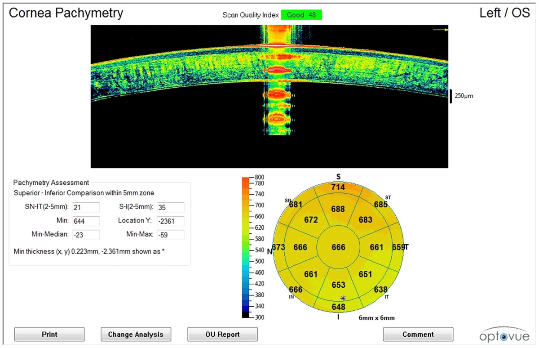
Task: Select the Min-Median value field
Action: (86, 235)
